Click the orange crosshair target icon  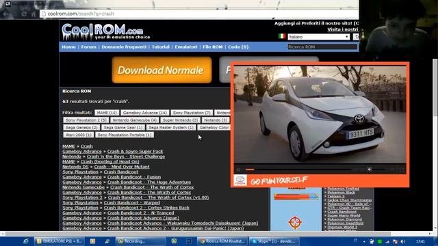tap(295, 223)
